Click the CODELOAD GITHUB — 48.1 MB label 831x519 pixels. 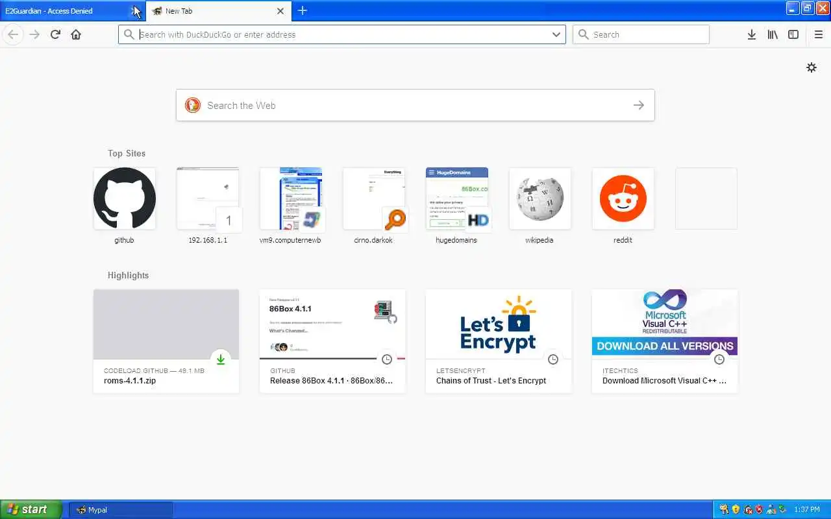pyautogui.click(x=154, y=371)
